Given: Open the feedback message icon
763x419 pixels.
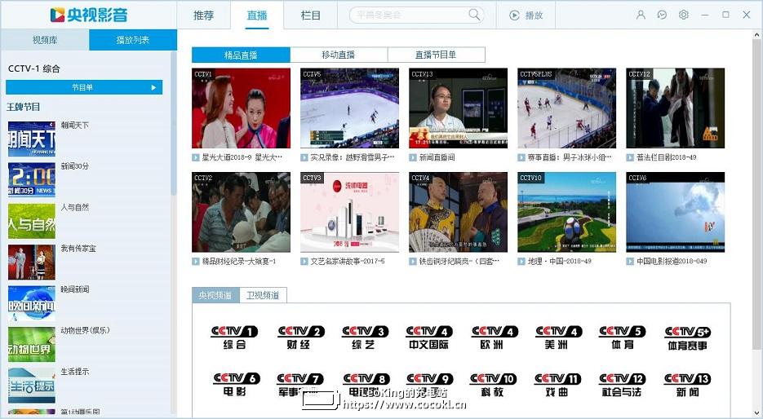Looking at the screenshot, I should 662,15.
